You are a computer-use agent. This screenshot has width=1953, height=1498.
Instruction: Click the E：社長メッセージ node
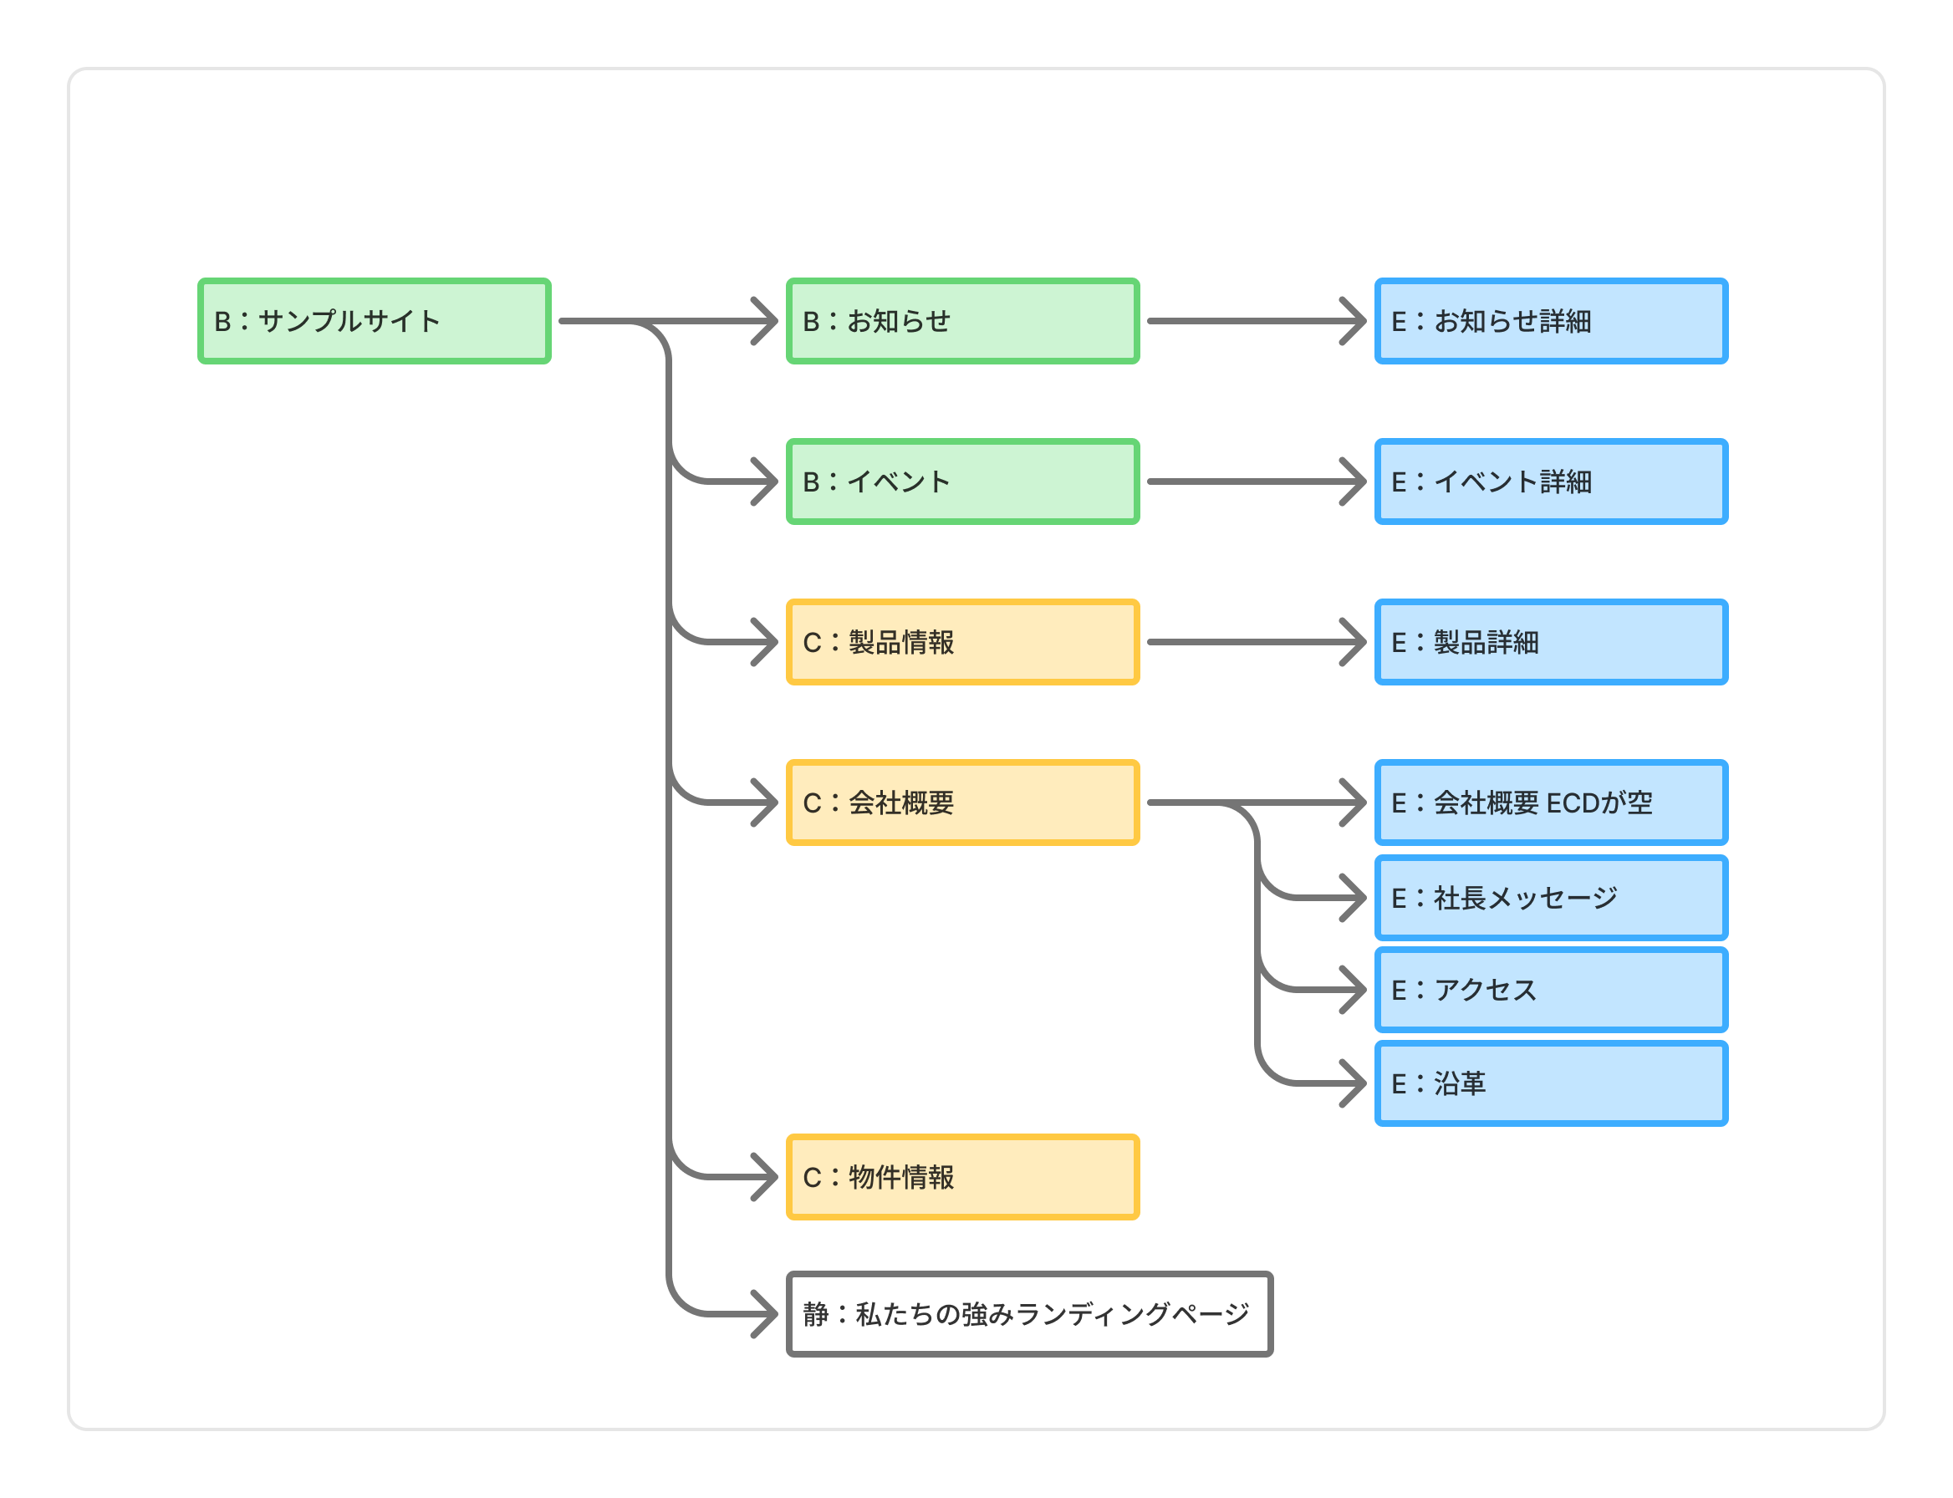[x=1551, y=898]
